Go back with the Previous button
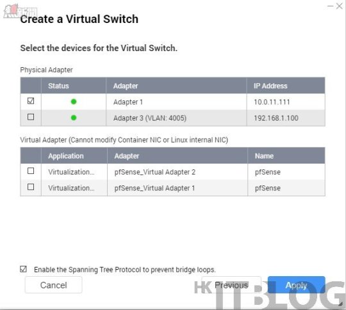 (231, 285)
